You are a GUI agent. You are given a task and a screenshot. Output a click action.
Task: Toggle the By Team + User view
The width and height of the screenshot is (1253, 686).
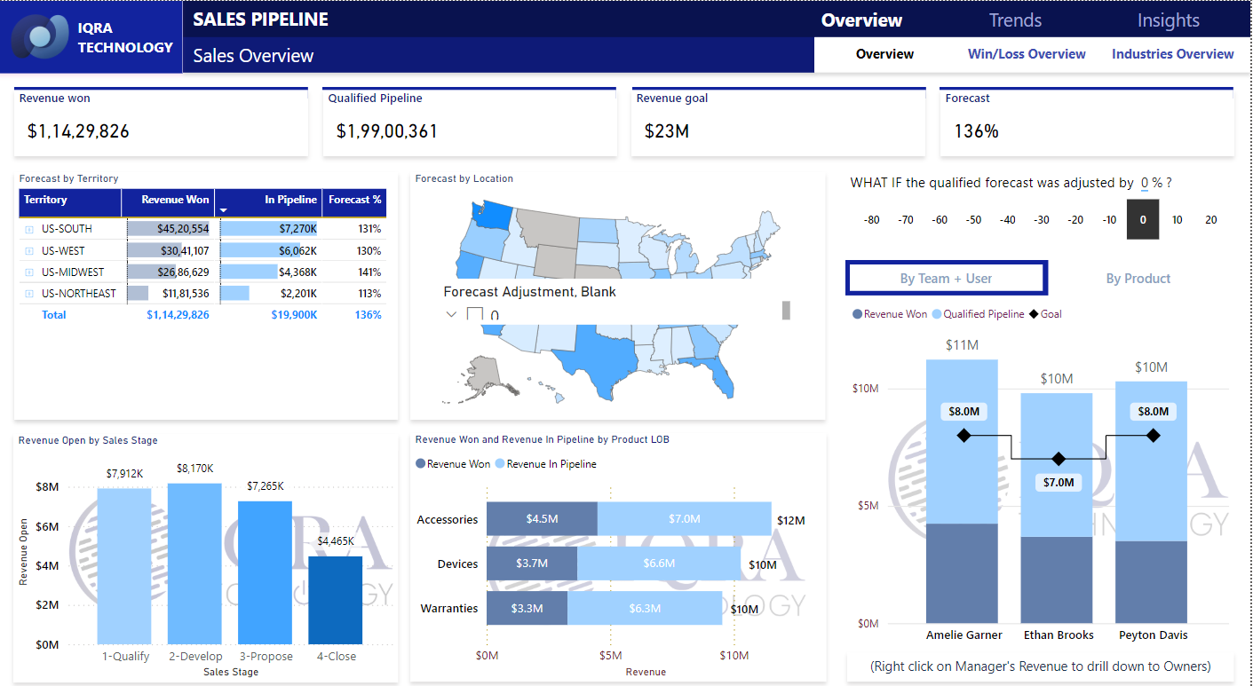coord(946,278)
